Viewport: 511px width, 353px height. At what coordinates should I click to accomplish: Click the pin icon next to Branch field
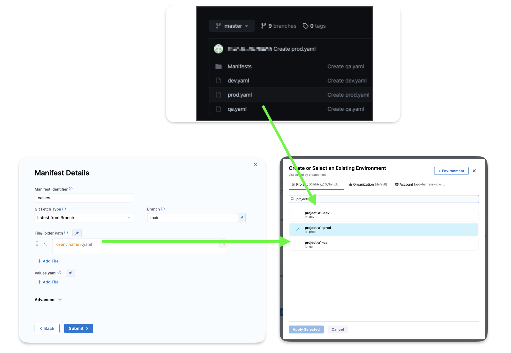[242, 218]
